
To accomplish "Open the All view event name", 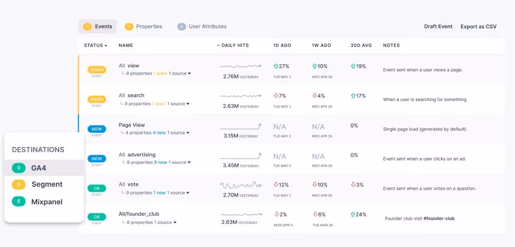I will (x=129, y=66).
